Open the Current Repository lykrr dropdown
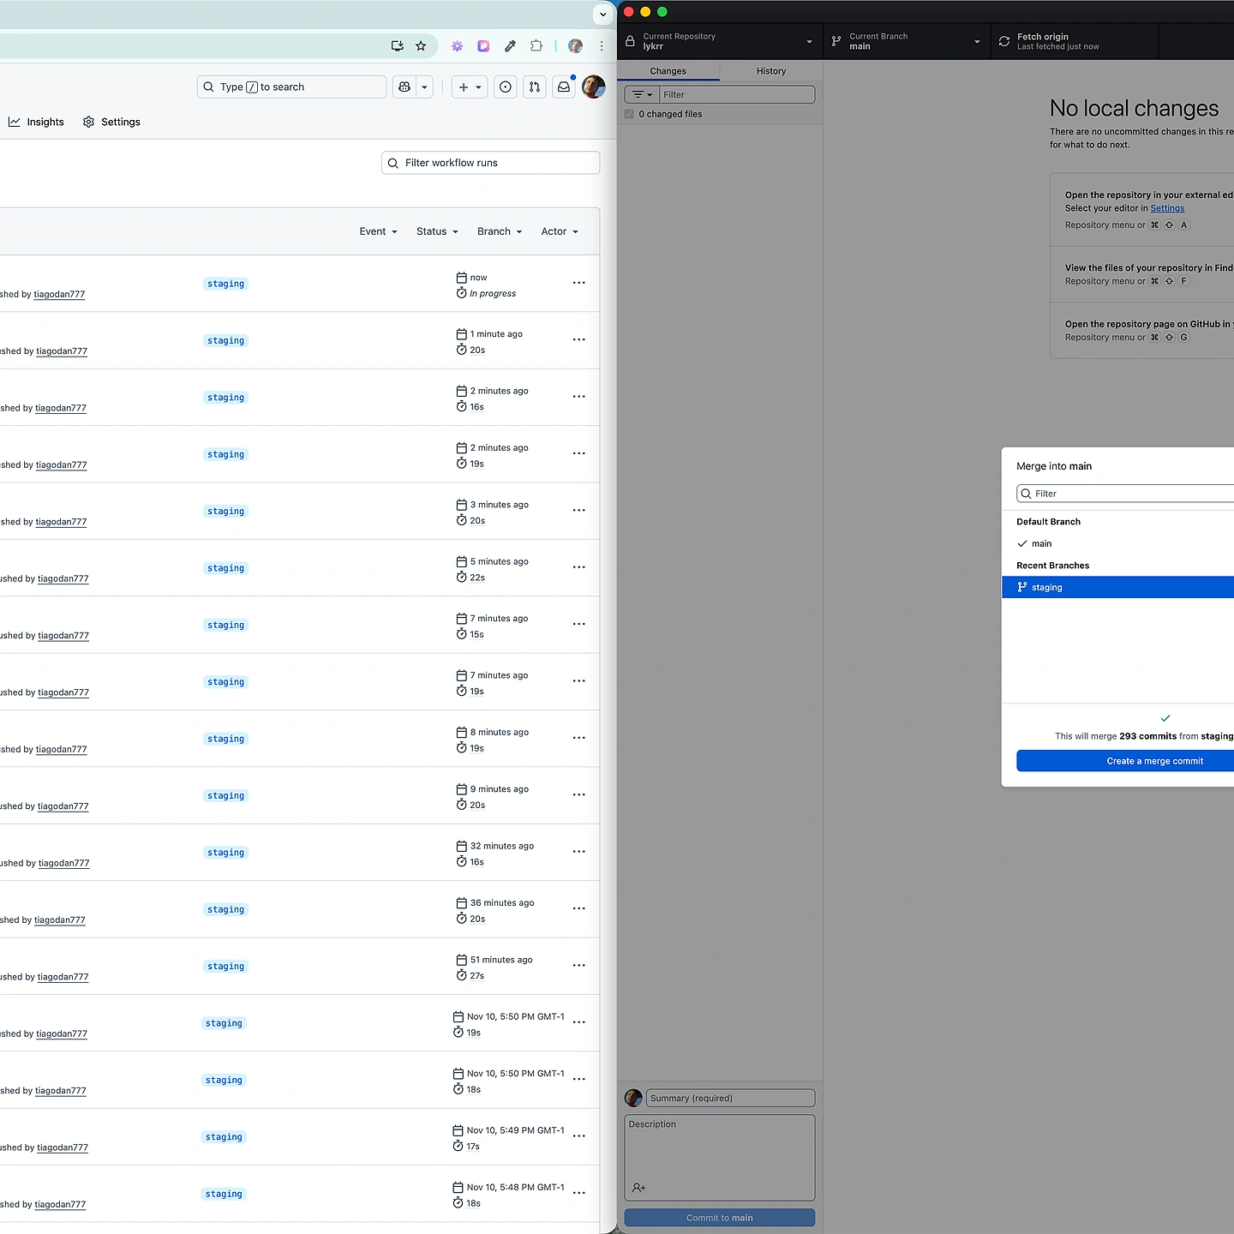The image size is (1234, 1234). [719, 41]
